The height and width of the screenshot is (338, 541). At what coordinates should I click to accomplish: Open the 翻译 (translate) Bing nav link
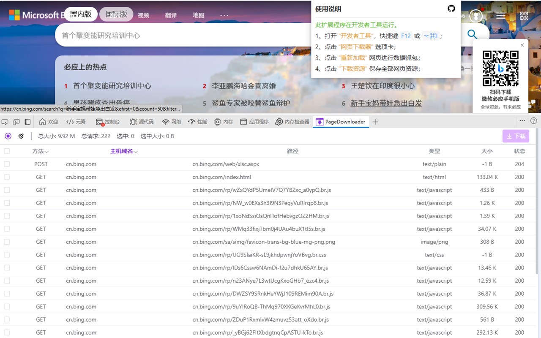point(171,15)
